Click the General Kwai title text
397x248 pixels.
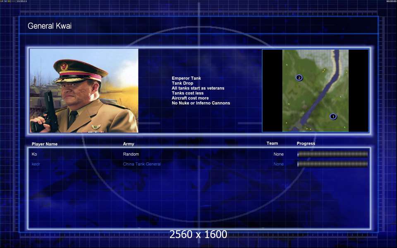click(x=50, y=26)
